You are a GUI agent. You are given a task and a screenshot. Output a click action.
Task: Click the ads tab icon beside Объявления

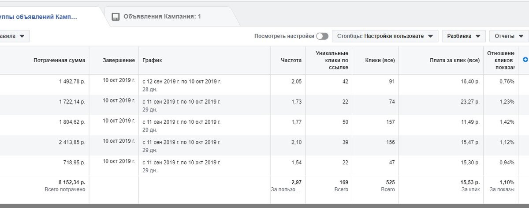(115, 17)
